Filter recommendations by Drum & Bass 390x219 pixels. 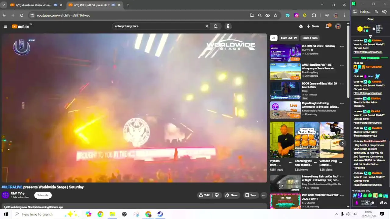[310, 38]
